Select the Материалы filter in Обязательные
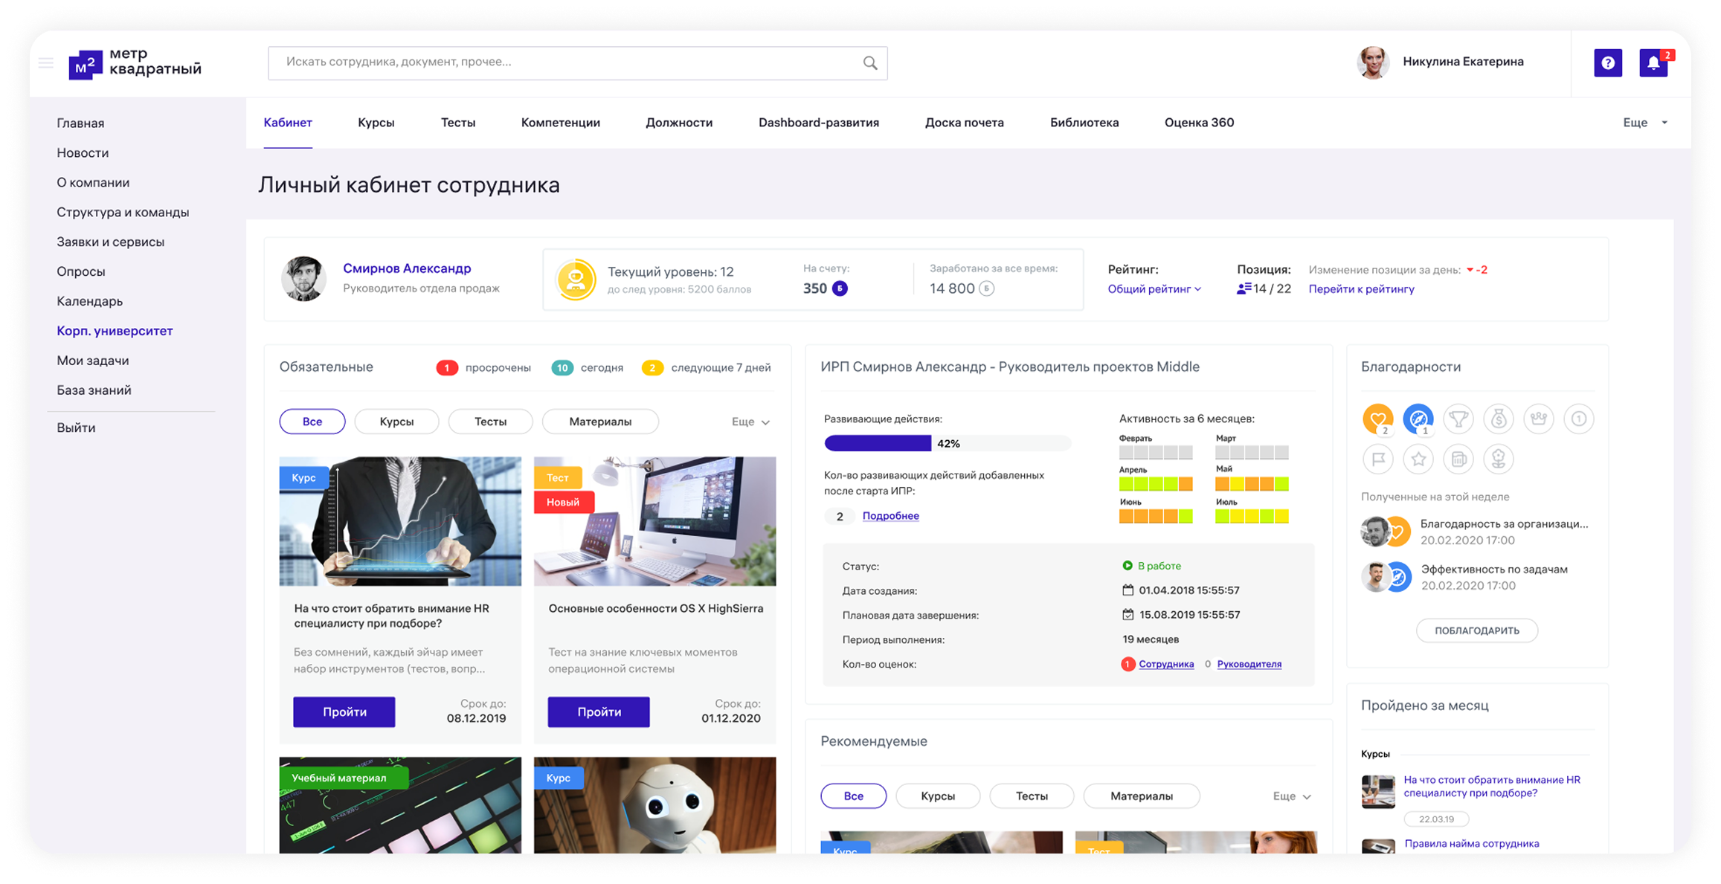 point(600,422)
